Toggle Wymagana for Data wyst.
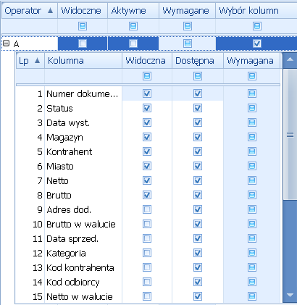 tap(252, 122)
